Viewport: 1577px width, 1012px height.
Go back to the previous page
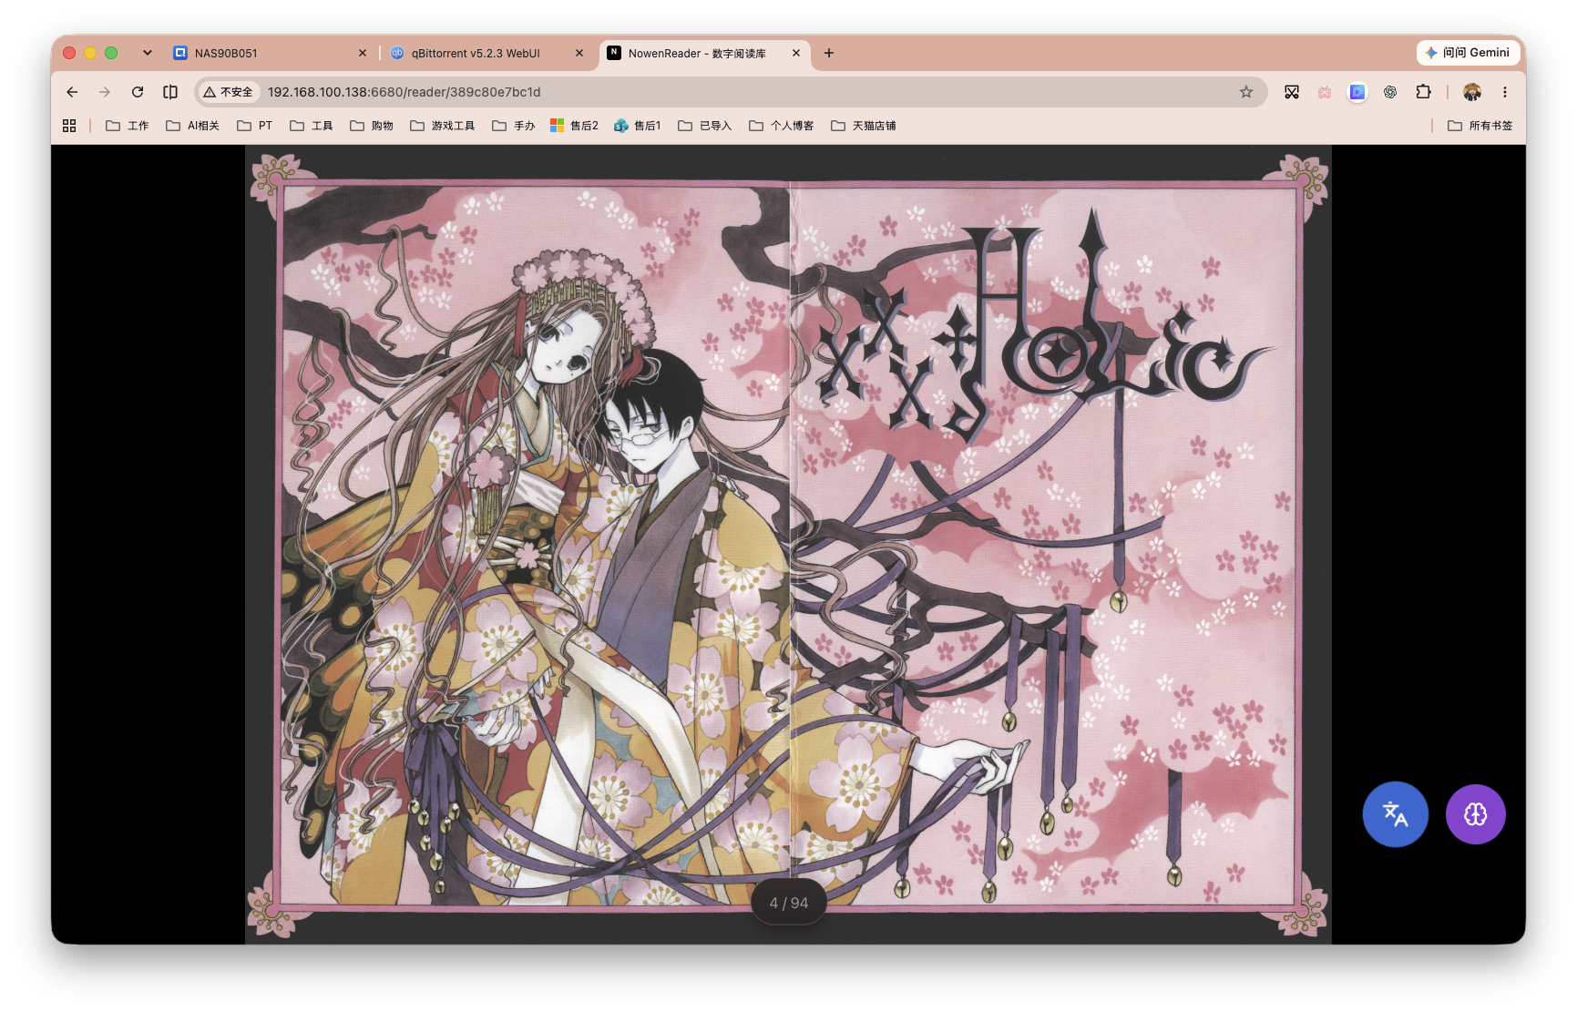coord(72,92)
